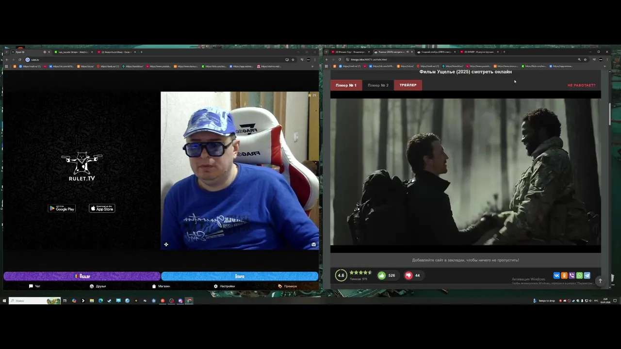Go back in left browser

[x=6, y=60]
